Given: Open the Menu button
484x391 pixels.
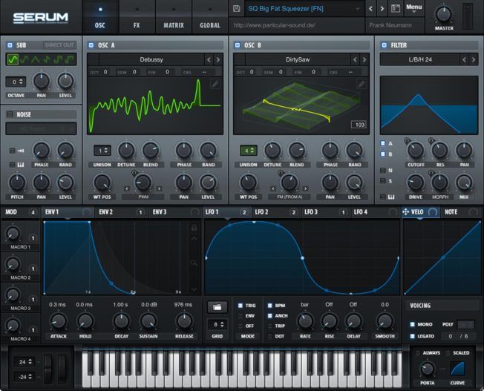Looking at the screenshot, I should point(414,7).
